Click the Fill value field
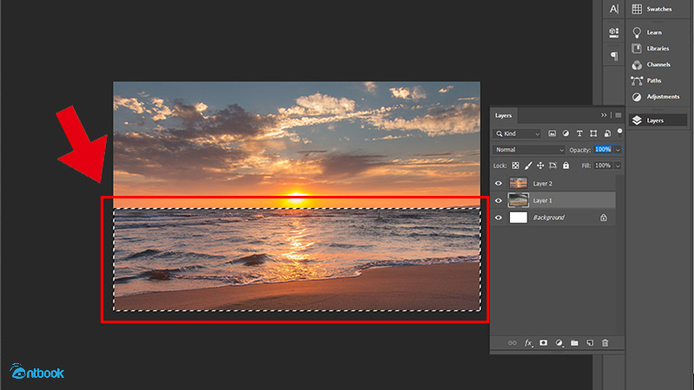694x390 pixels. pyautogui.click(x=603, y=166)
